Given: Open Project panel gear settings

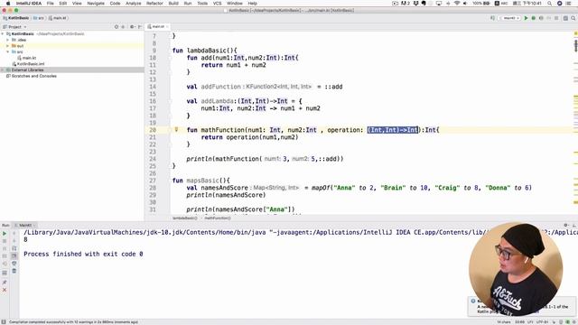Looking at the screenshot, I should 133,27.
